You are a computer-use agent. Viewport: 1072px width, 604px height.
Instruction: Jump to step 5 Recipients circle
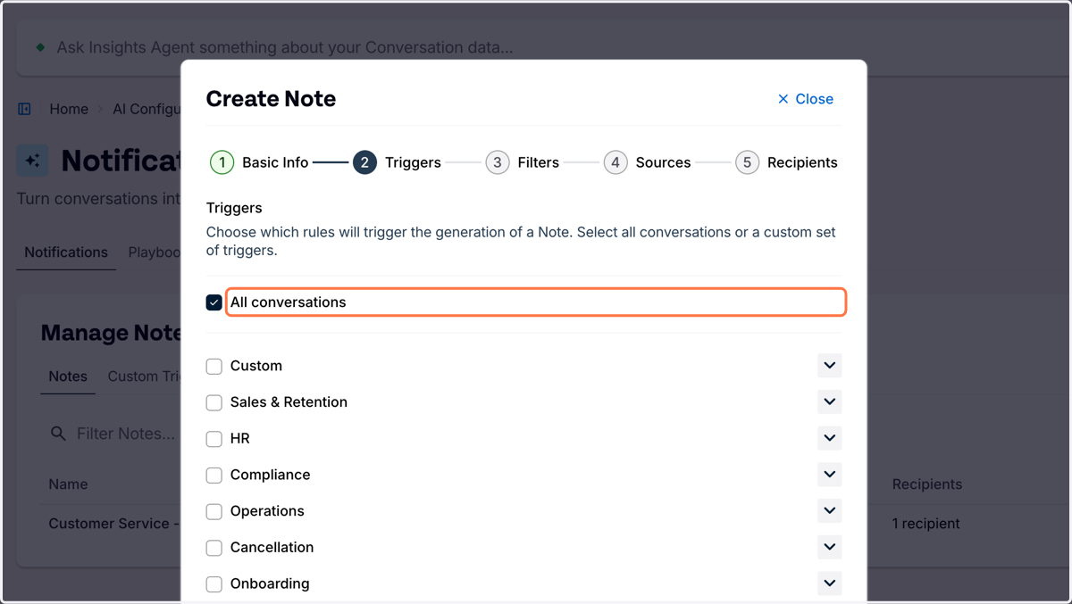[x=747, y=162]
